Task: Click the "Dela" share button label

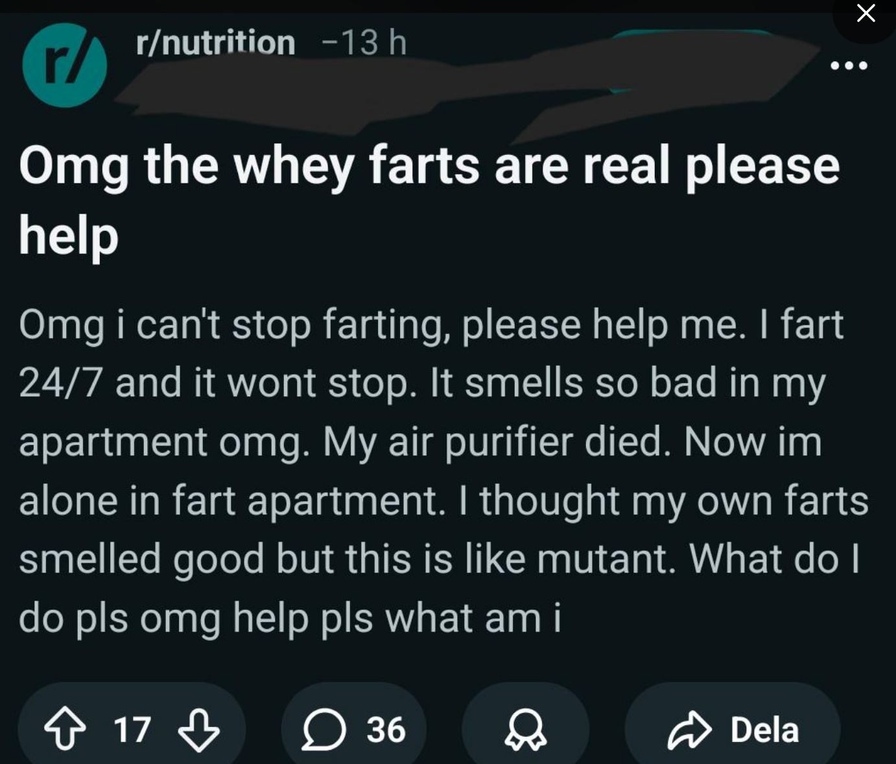Action: pos(764,730)
